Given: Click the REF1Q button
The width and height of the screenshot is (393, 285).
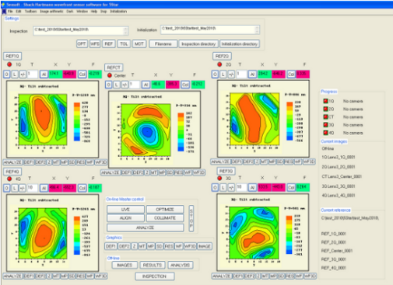Looking at the screenshot, I should 12,56.
